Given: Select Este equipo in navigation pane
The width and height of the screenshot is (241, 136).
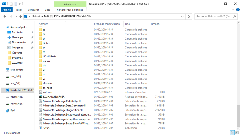Looking at the screenshot, I should [x=17, y=70].
